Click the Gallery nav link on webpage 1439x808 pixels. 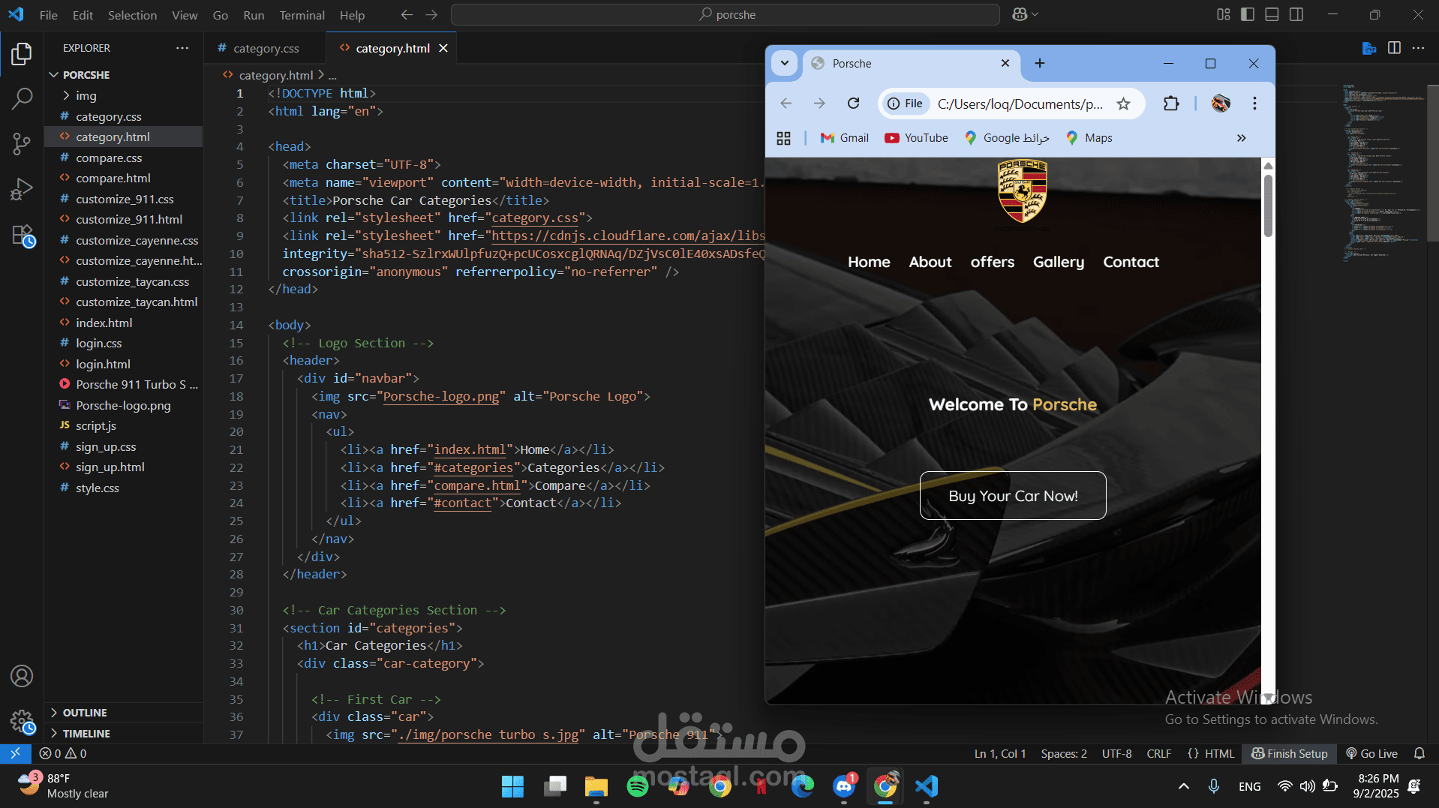(1059, 262)
